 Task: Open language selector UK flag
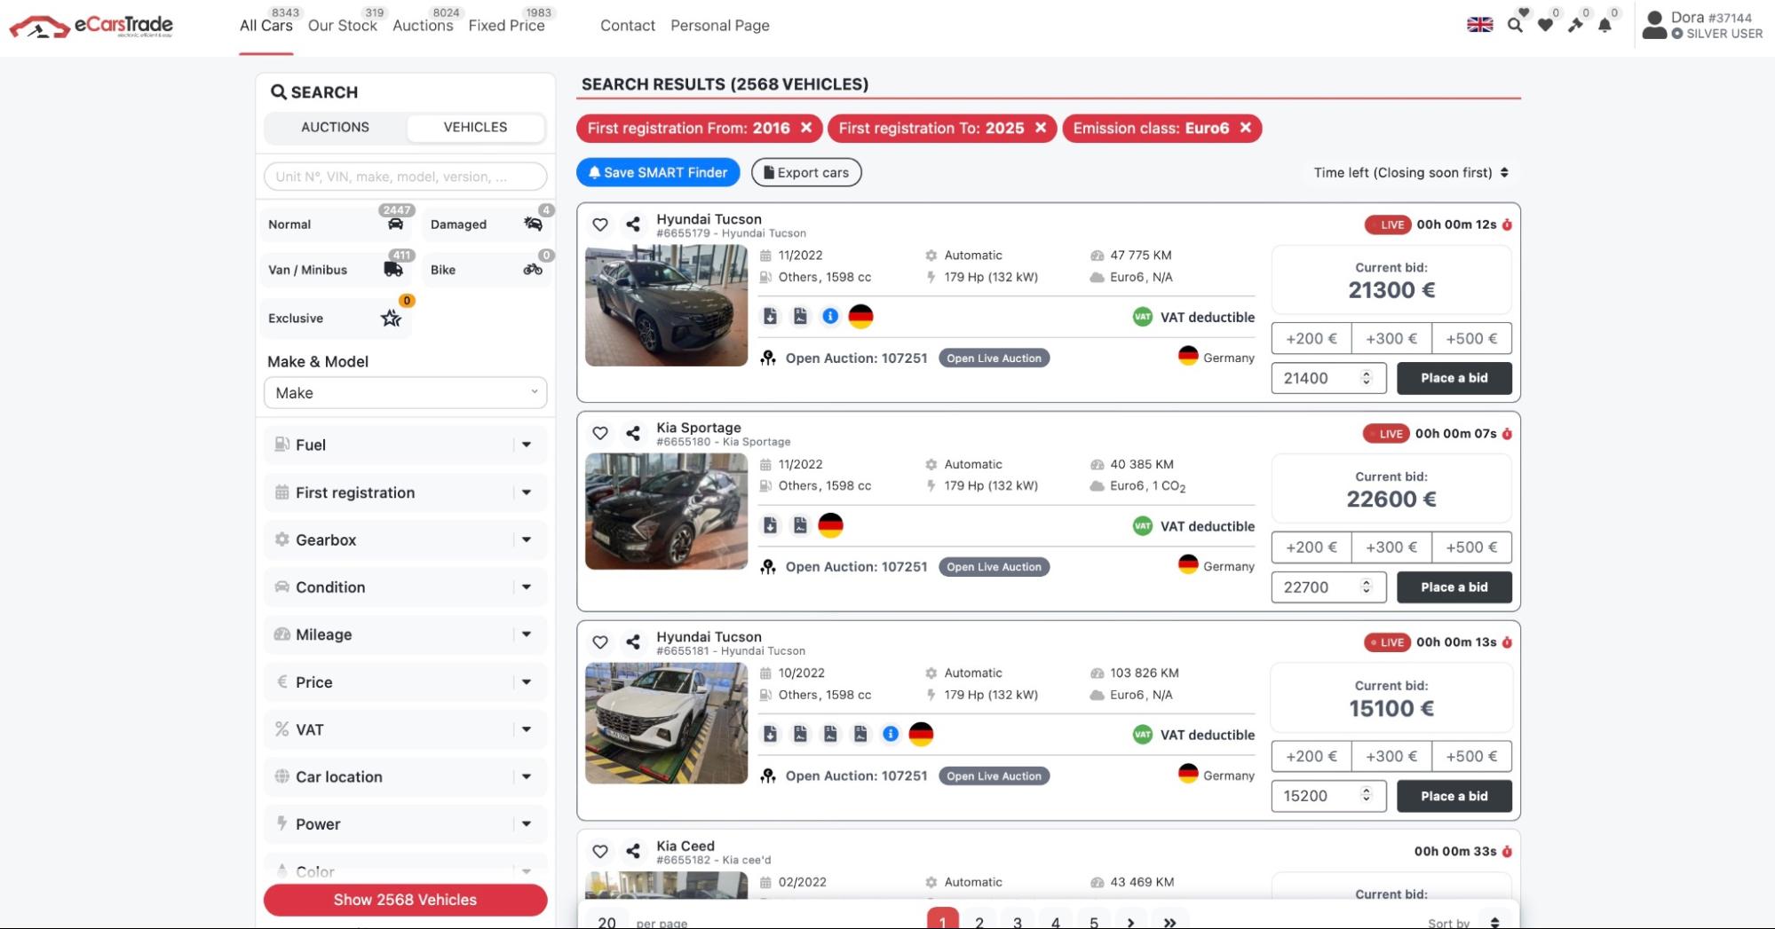tap(1479, 25)
